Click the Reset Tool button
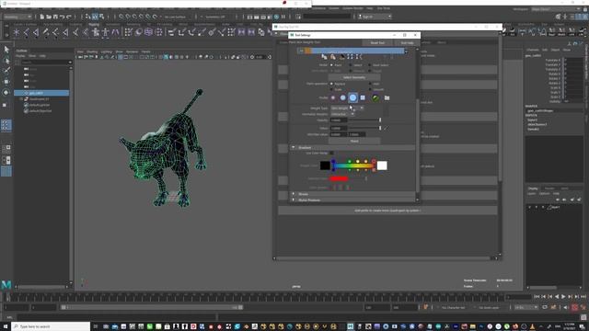The width and height of the screenshot is (589, 331). pos(377,43)
